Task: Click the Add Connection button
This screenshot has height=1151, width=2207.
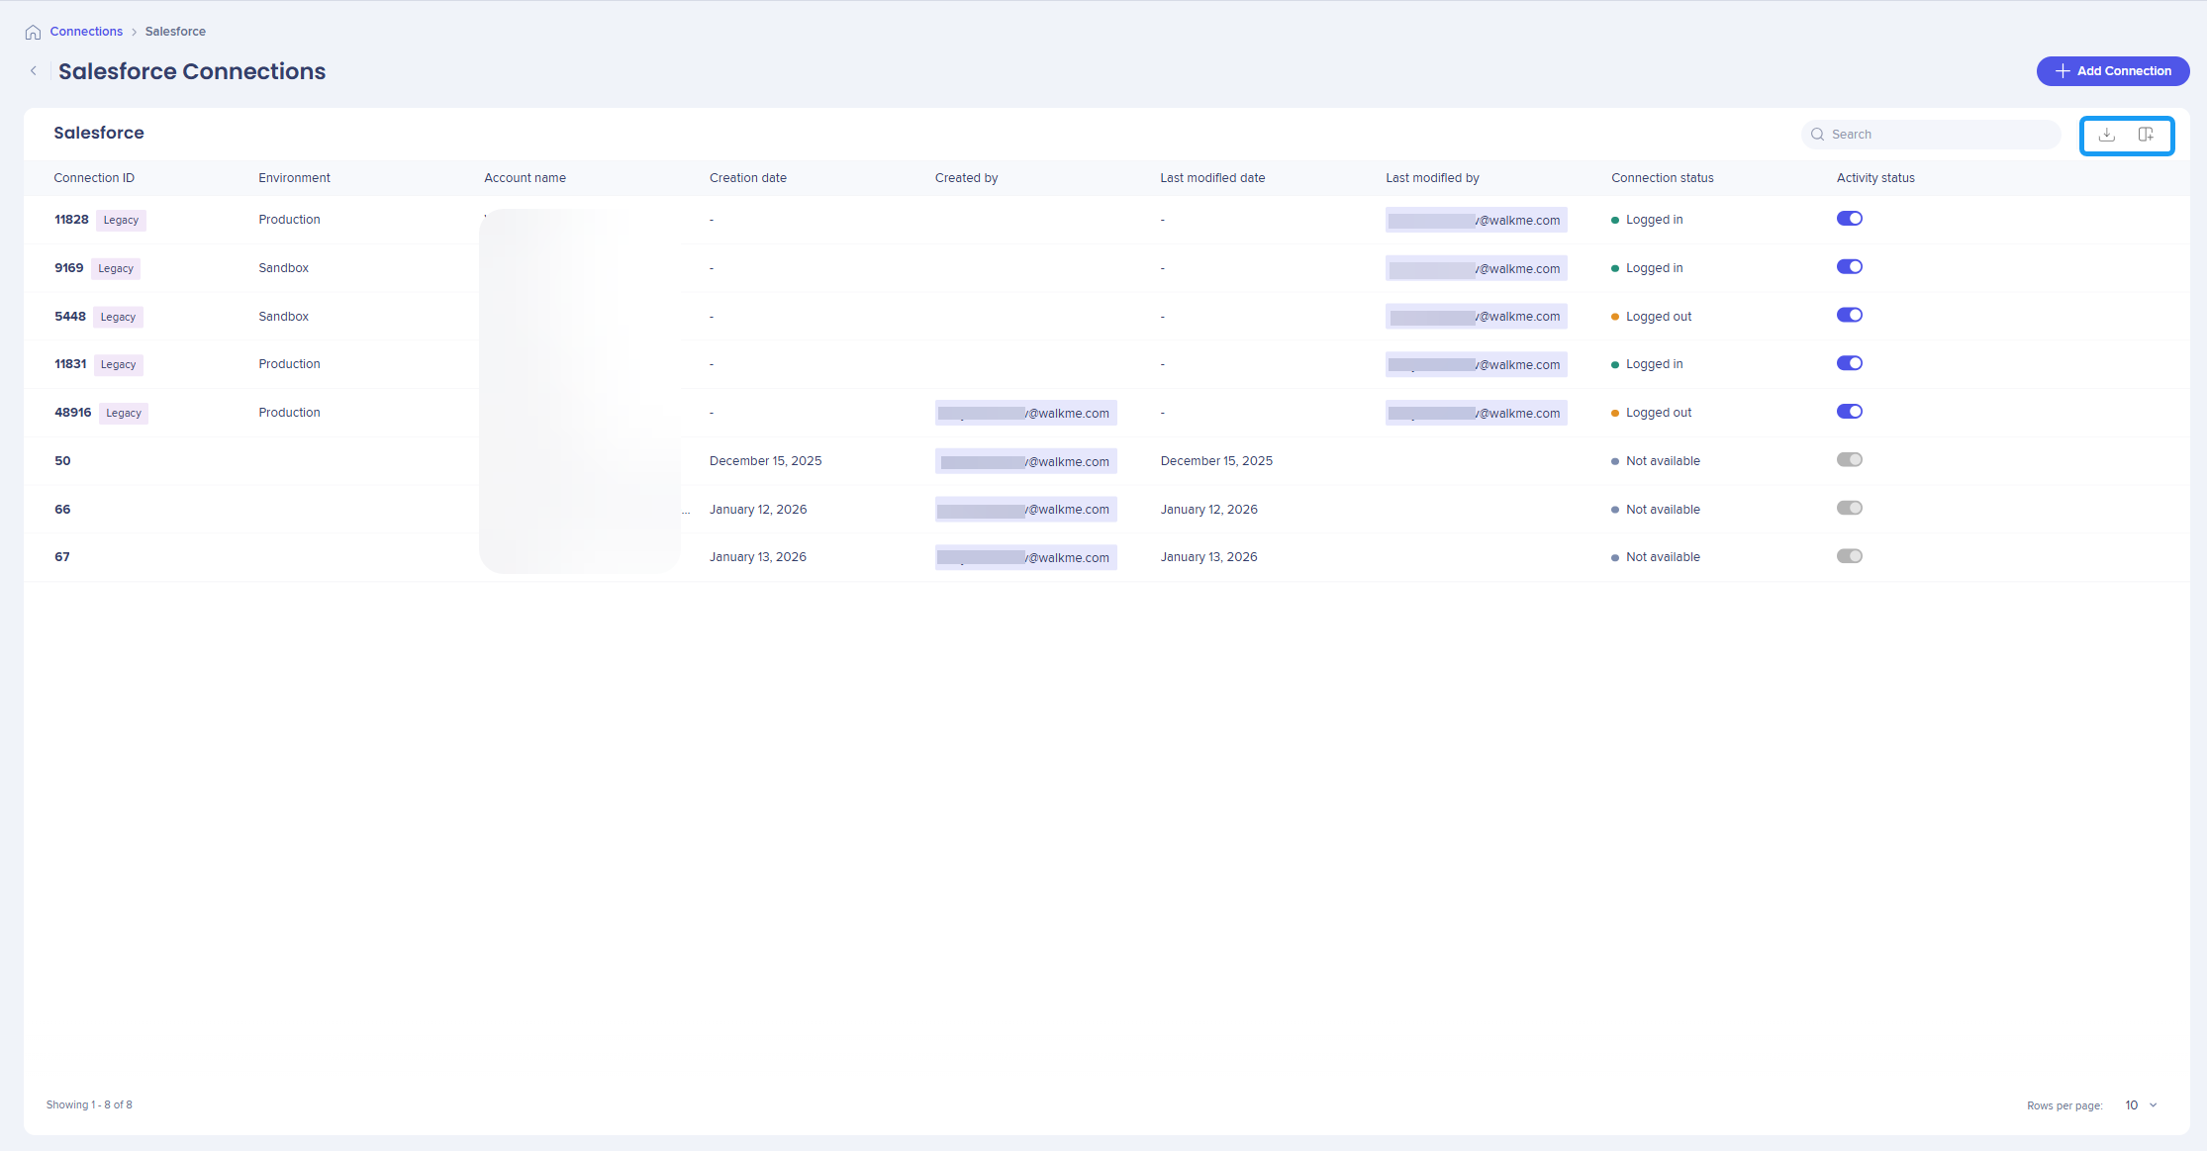Action: click(2113, 71)
